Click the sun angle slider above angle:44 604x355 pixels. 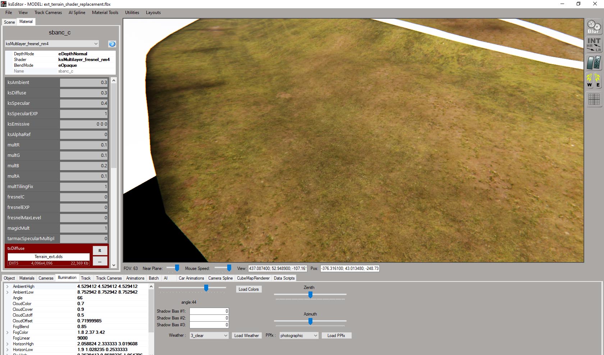(192, 288)
